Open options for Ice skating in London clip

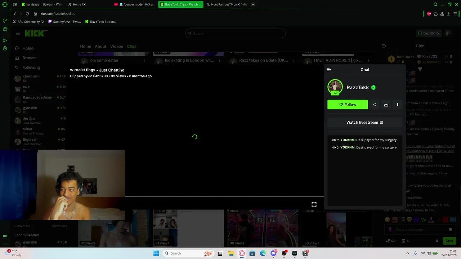pos(219,60)
